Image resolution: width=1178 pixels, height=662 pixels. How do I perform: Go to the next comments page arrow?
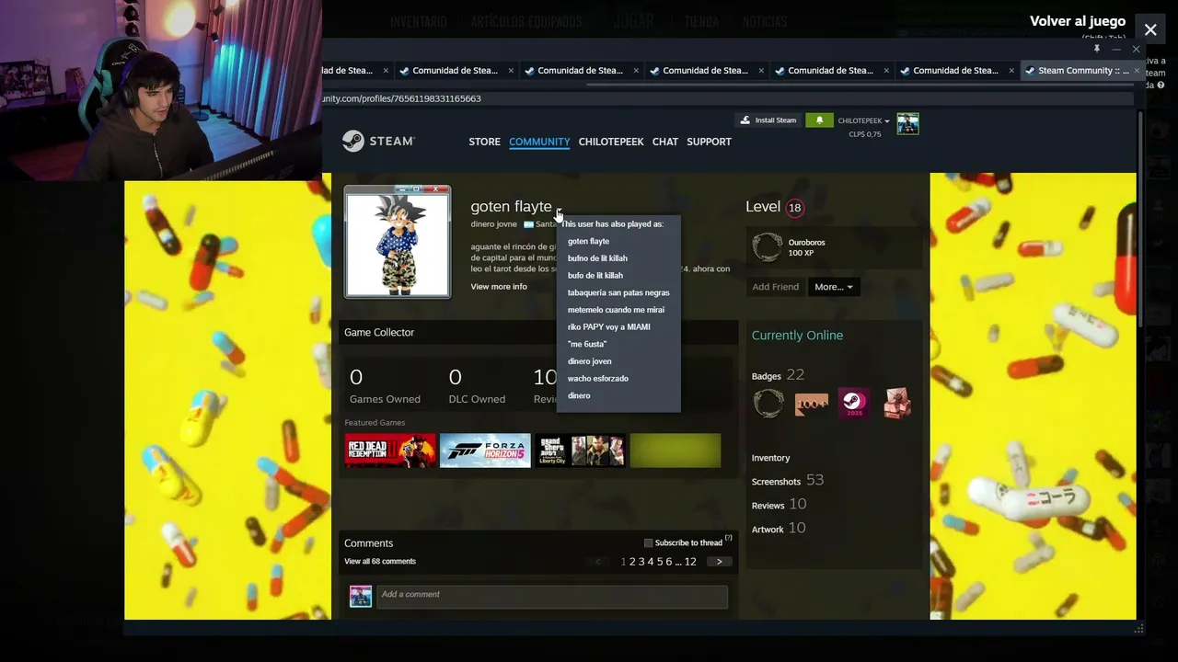click(719, 562)
